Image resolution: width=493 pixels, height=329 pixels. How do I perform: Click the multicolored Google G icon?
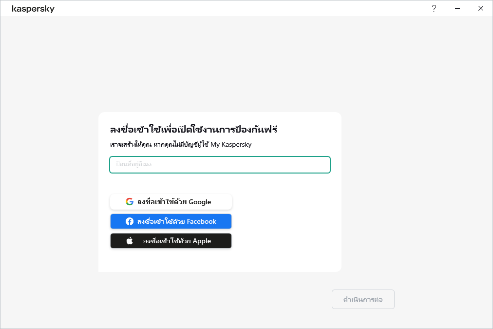click(x=129, y=201)
